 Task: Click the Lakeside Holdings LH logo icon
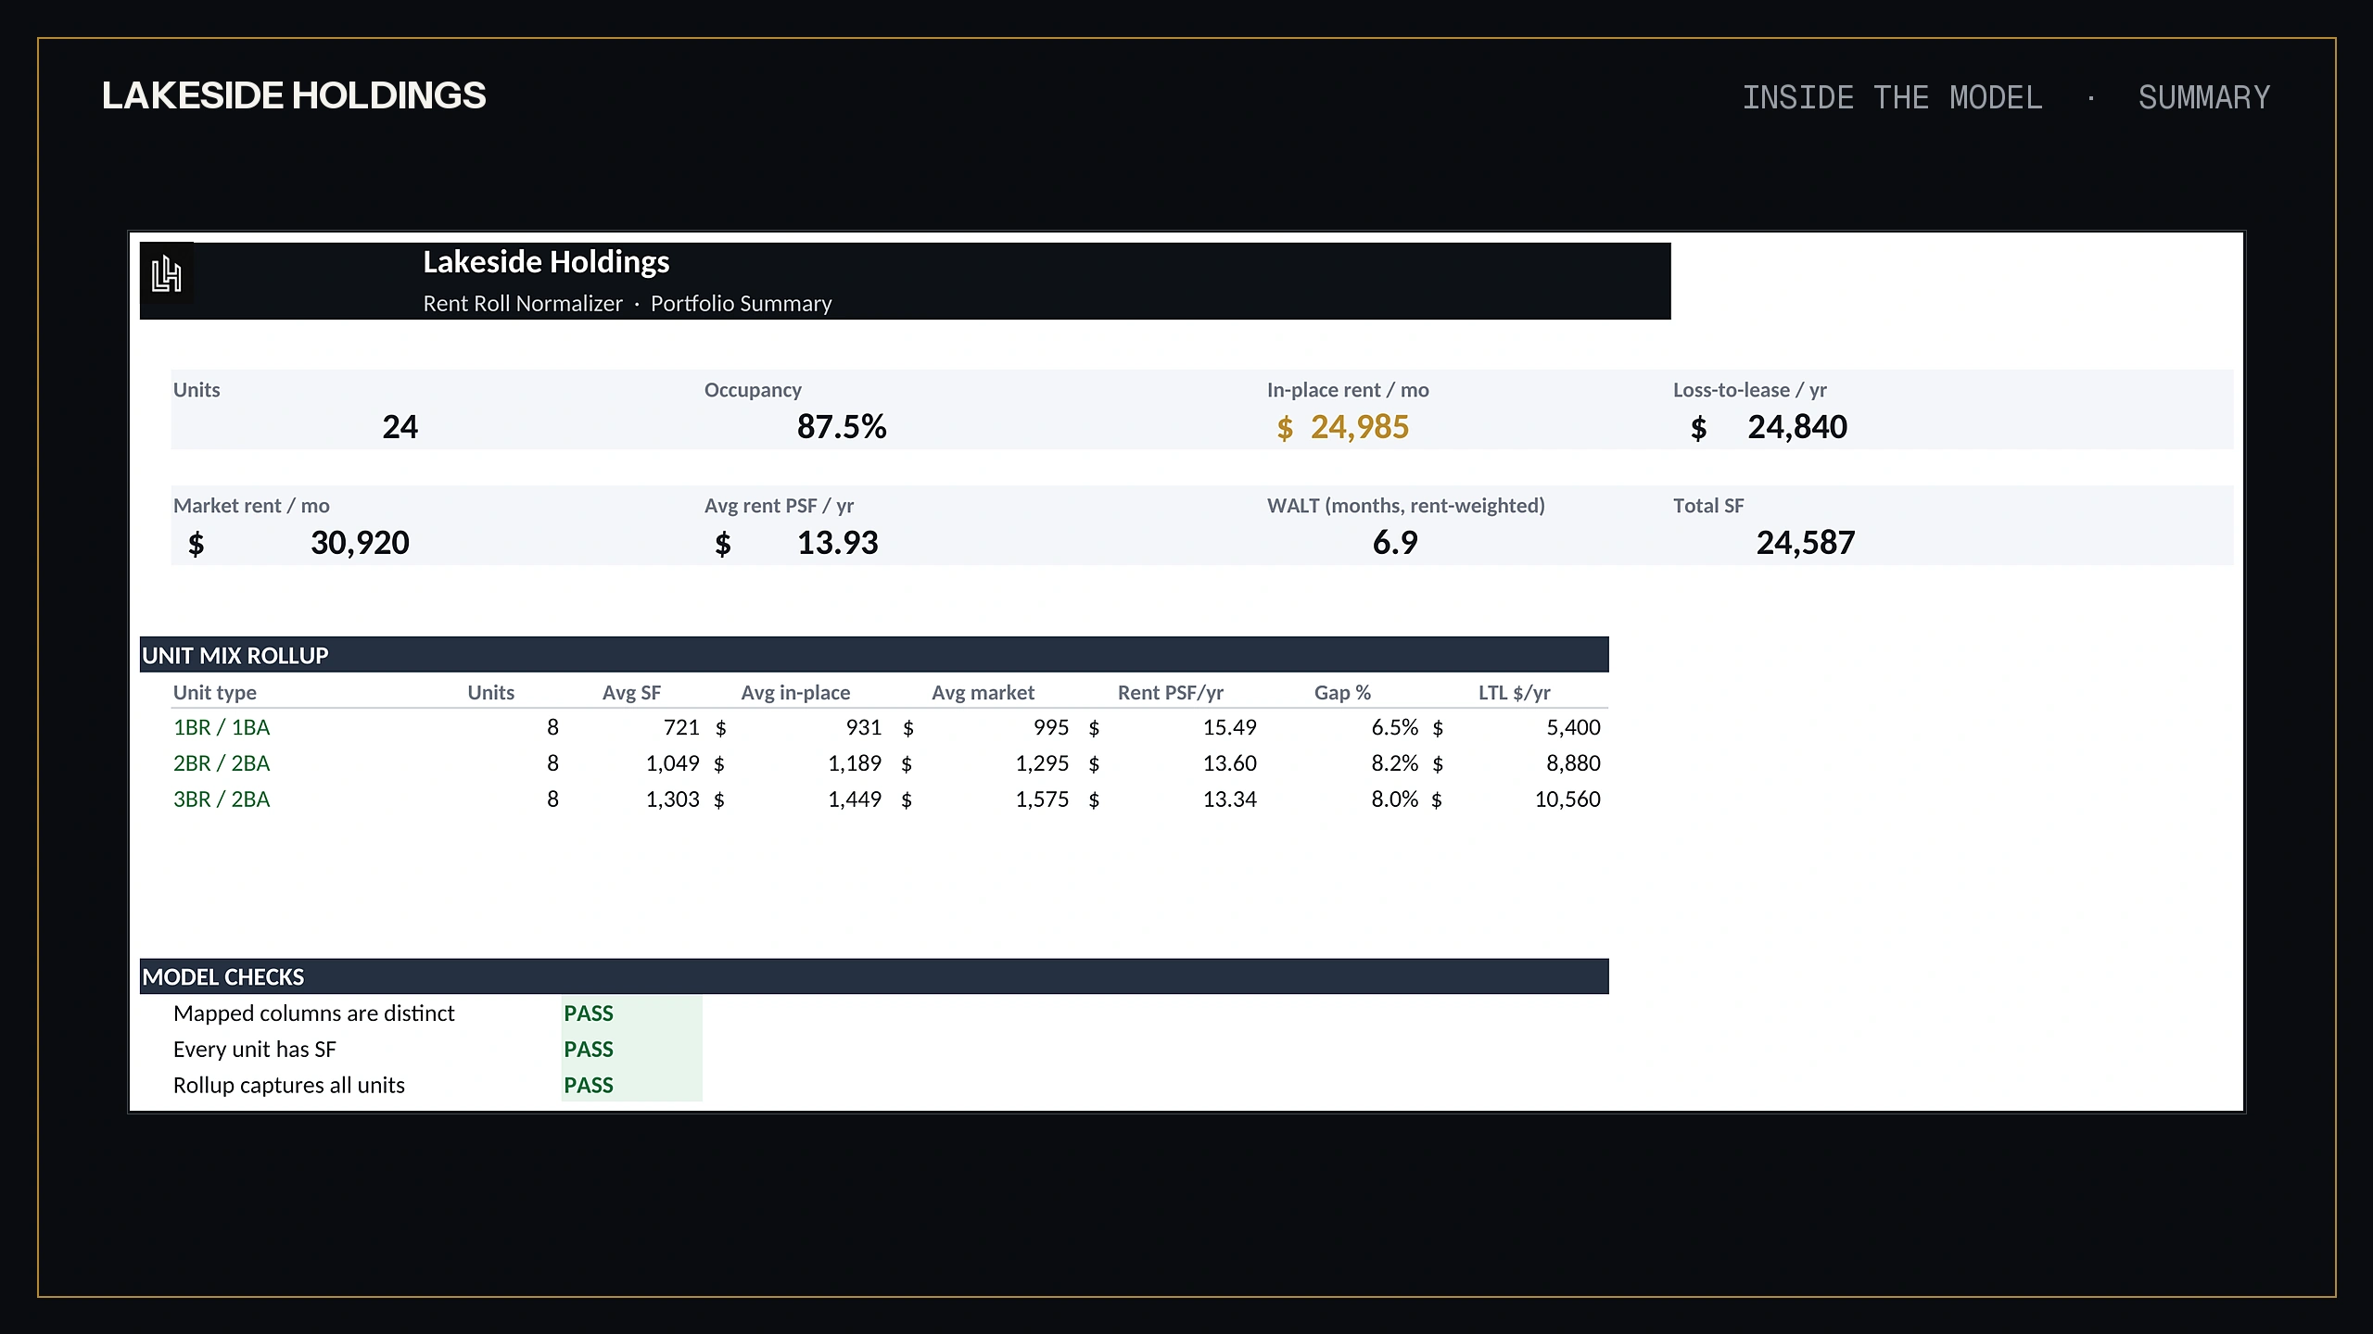167,274
